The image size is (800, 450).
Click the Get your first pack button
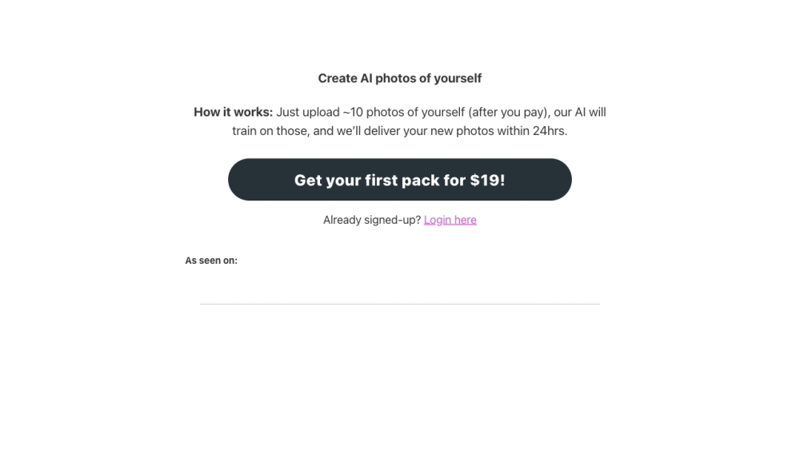(399, 180)
